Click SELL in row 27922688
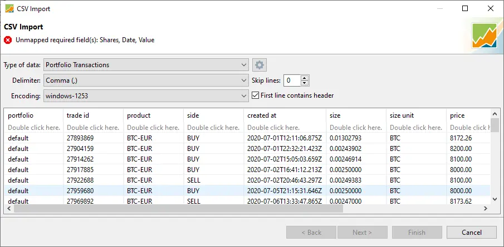This screenshot has width=504, height=247. pyautogui.click(x=193, y=180)
